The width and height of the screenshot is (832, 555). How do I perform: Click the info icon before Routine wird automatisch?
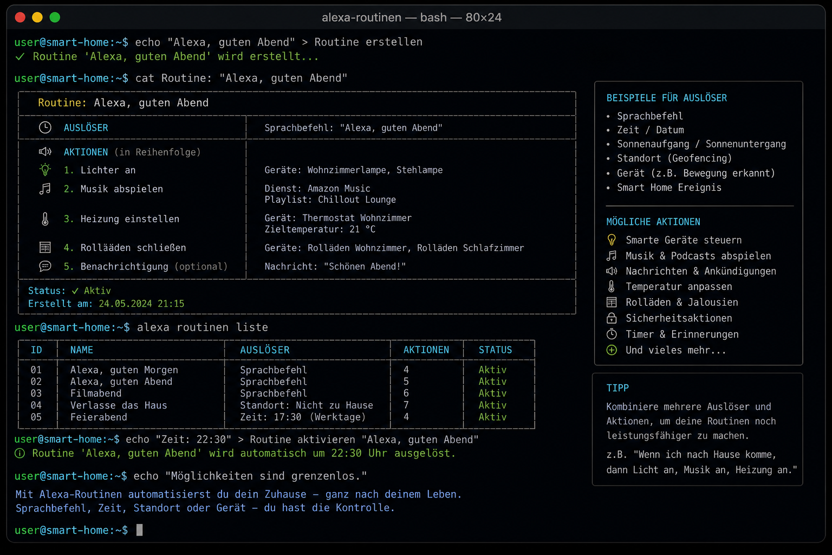coord(19,453)
